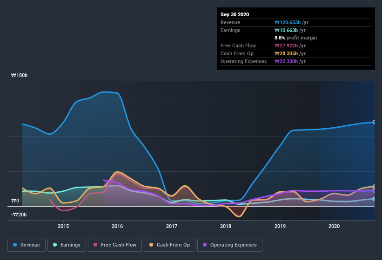Select the Revenue endpoint marker on chart

pyautogui.click(x=374, y=122)
